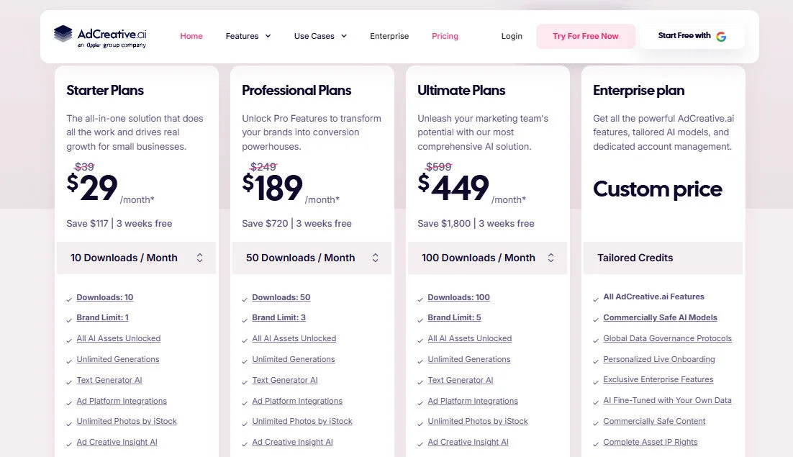Image resolution: width=793 pixels, height=457 pixels.
Task: Click Unlimited Photos by iStock under Ultimate Plans
Action: point(478,421)
